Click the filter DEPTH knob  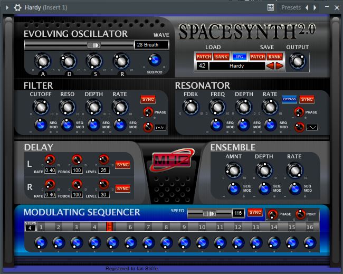[x=93, y=107]
